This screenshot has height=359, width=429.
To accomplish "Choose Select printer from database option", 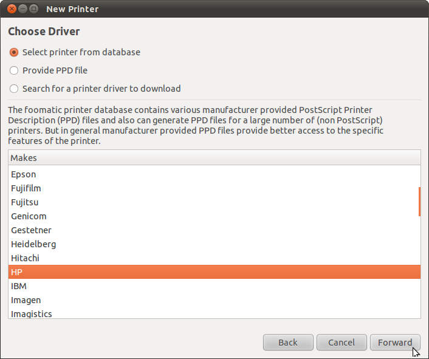I will [14, 52].
